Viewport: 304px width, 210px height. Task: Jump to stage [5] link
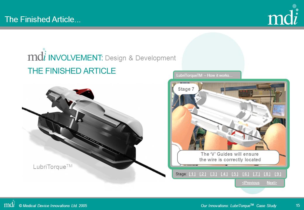pos(235,174)
